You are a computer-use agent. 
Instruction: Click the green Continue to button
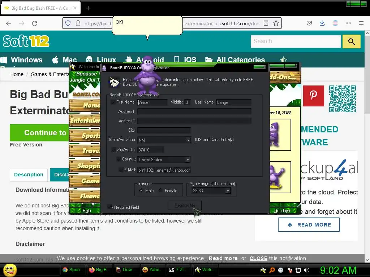(39, 133)
